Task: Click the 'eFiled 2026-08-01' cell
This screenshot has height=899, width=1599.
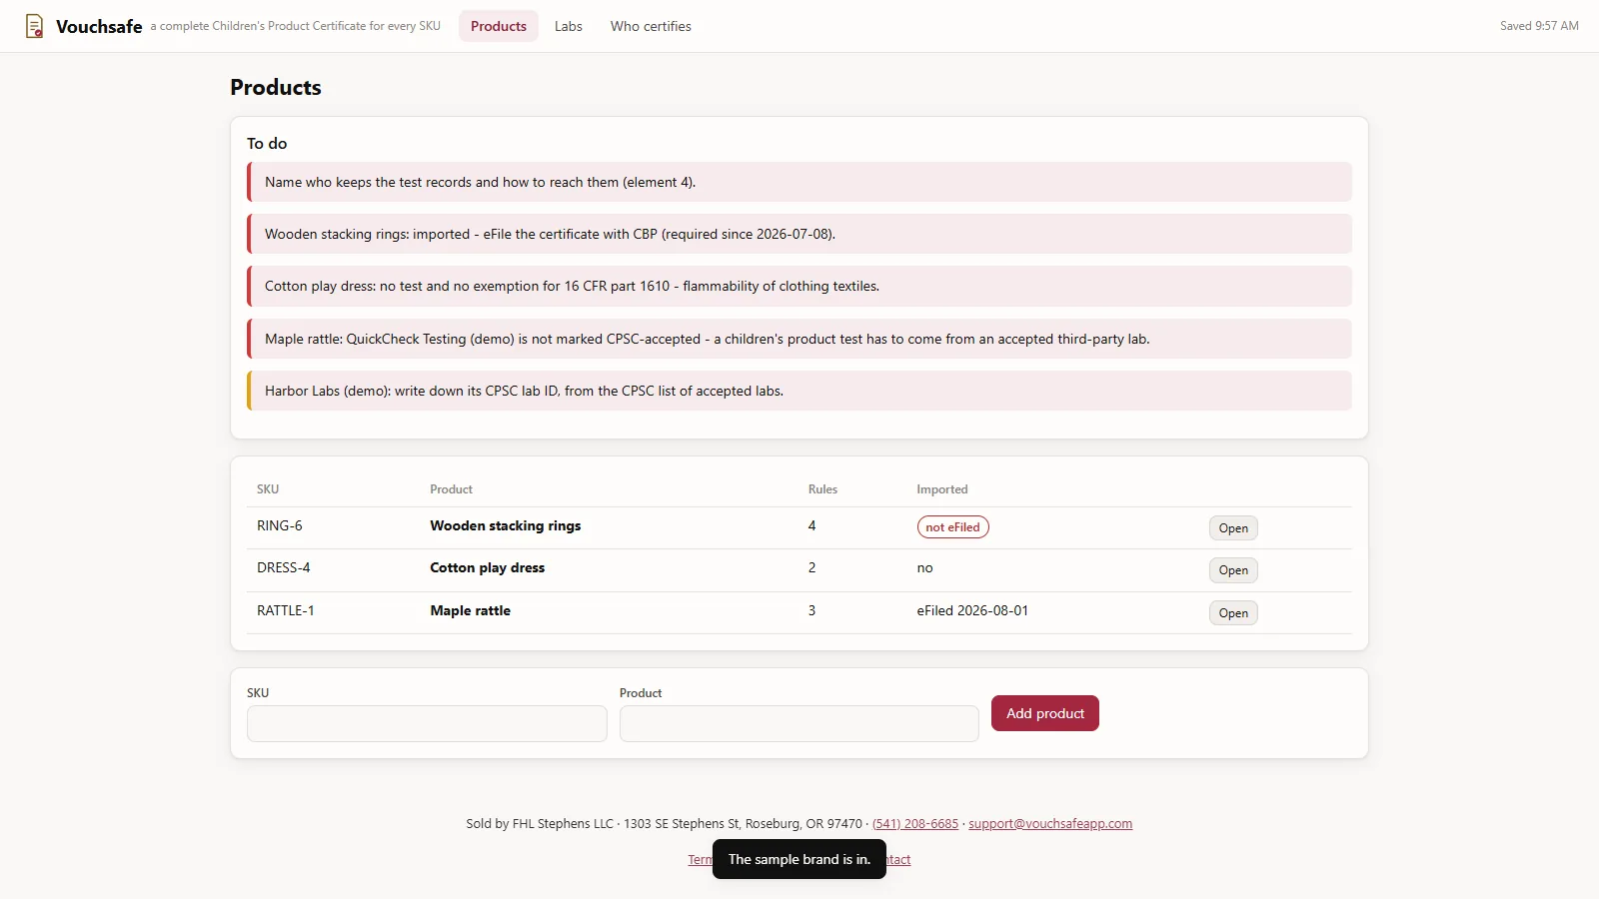Action: coord(972,610)
